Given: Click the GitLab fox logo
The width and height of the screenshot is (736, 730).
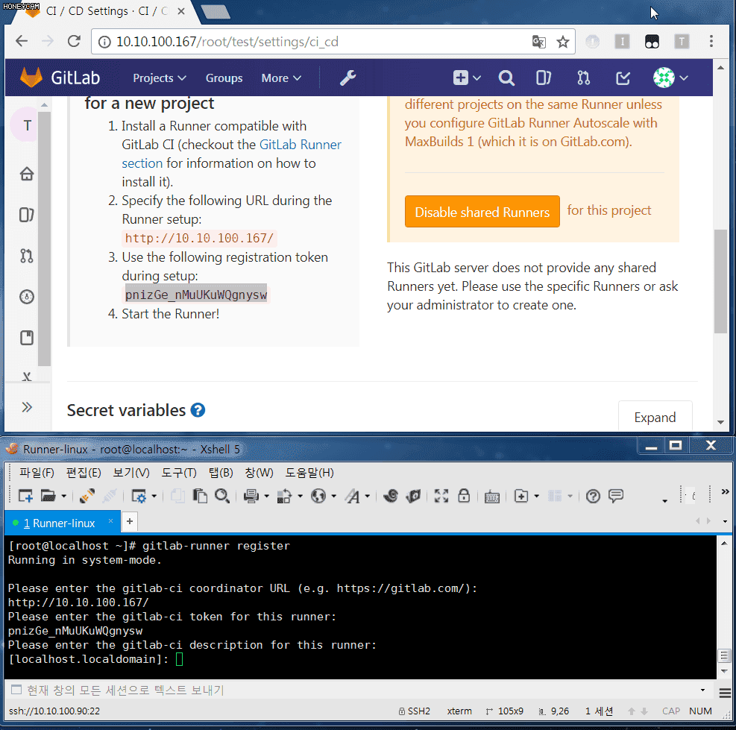Looking at the screenshot, I should [x=31, y=78].
